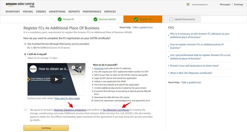This screenshot has height=132, width=247.
Task: Play the APOB how-to video
Action: (x=56, y=79)
